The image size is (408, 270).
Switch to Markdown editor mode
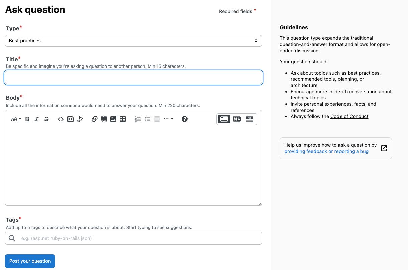[x=237, y=119]
